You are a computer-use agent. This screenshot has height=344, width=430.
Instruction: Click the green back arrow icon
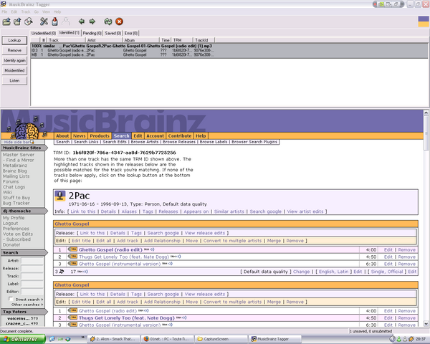[x=82, y=21]
